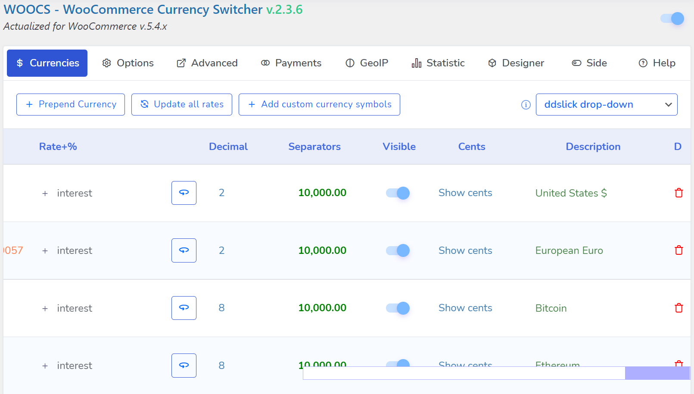Click the rate refresh button for United States $
Image resolution: width=694 pixels, height=394 pixels.
pos(184,193)
